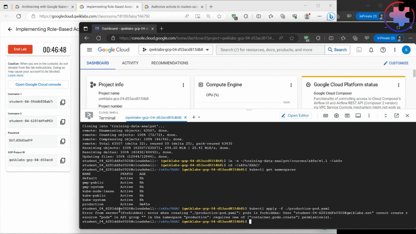This screenshot has width=416, height=234.
Task: Click the InPrivate (3) button in front window
Action: pyautogui.click(x=389, y=38)
